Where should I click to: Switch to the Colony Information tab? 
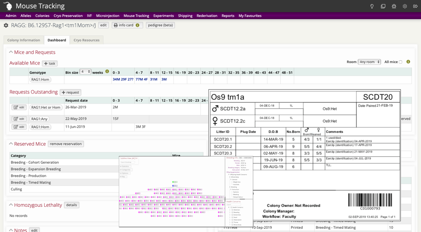pyautogui.click(x=24, y=40)
